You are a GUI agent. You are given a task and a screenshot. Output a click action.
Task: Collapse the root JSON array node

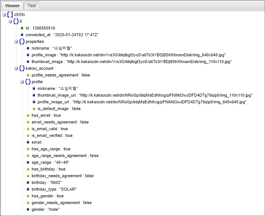pyautogui.click(x=4, y=15)
